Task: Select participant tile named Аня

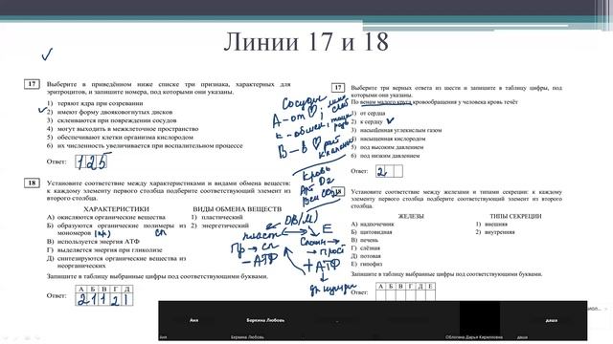Action: (193, 321)
